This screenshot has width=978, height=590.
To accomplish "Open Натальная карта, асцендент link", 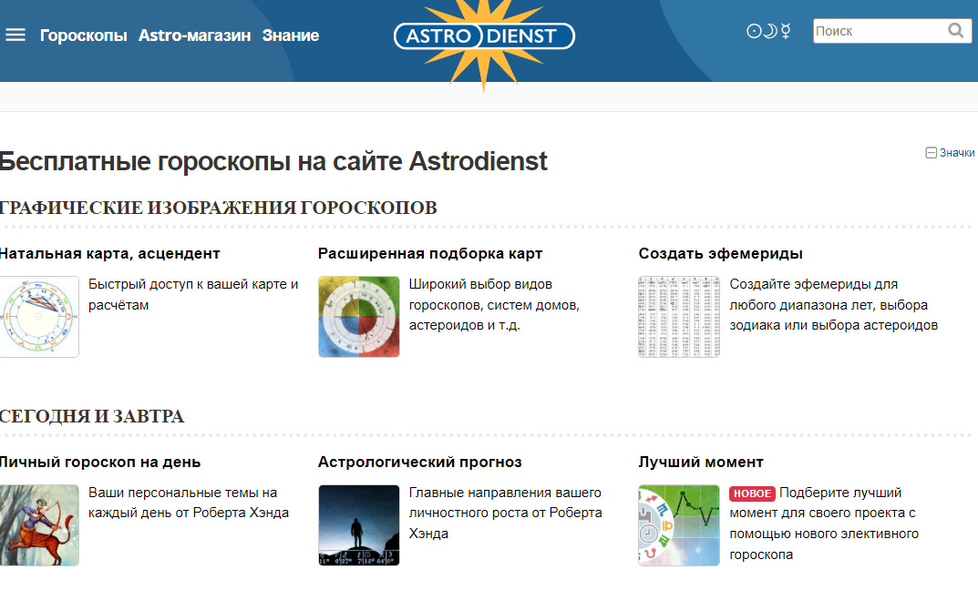I will click(x=109, y=253).
